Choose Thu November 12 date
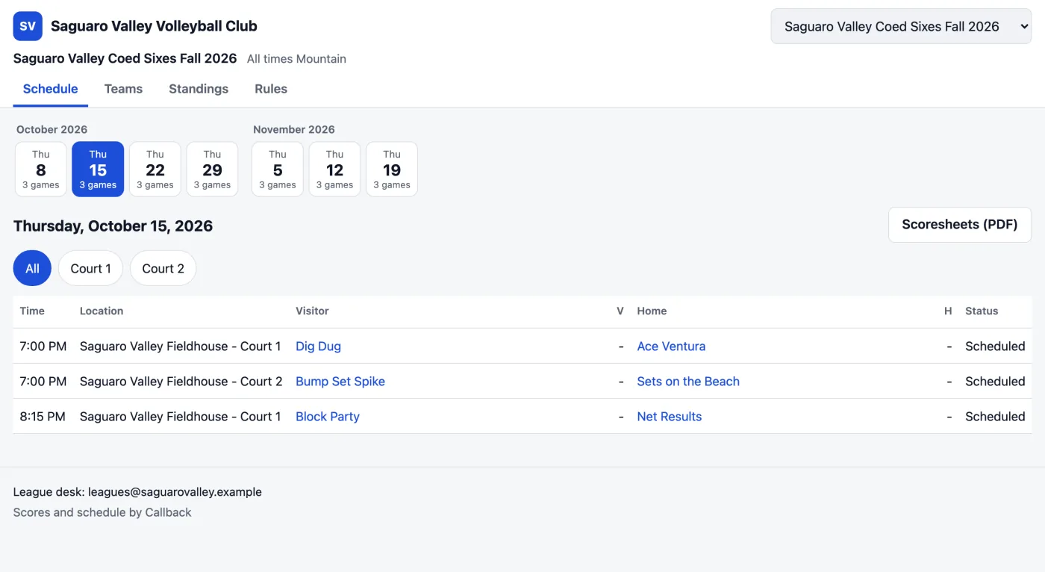The width and height of the screenshot is (1045, 572). click(334, 170)
